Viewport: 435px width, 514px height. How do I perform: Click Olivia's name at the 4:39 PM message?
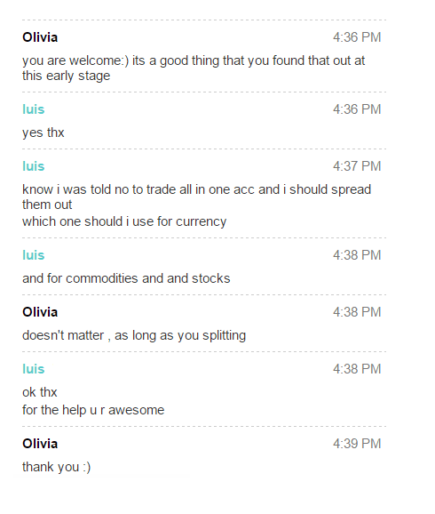[40, 444]
